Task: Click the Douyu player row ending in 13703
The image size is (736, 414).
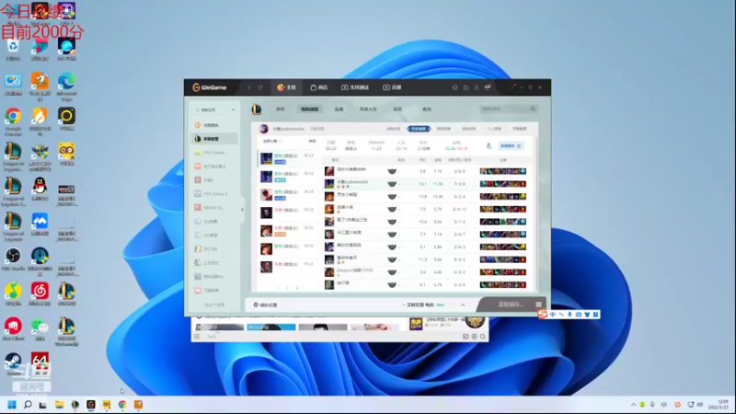Action: [x=426, y=272]
